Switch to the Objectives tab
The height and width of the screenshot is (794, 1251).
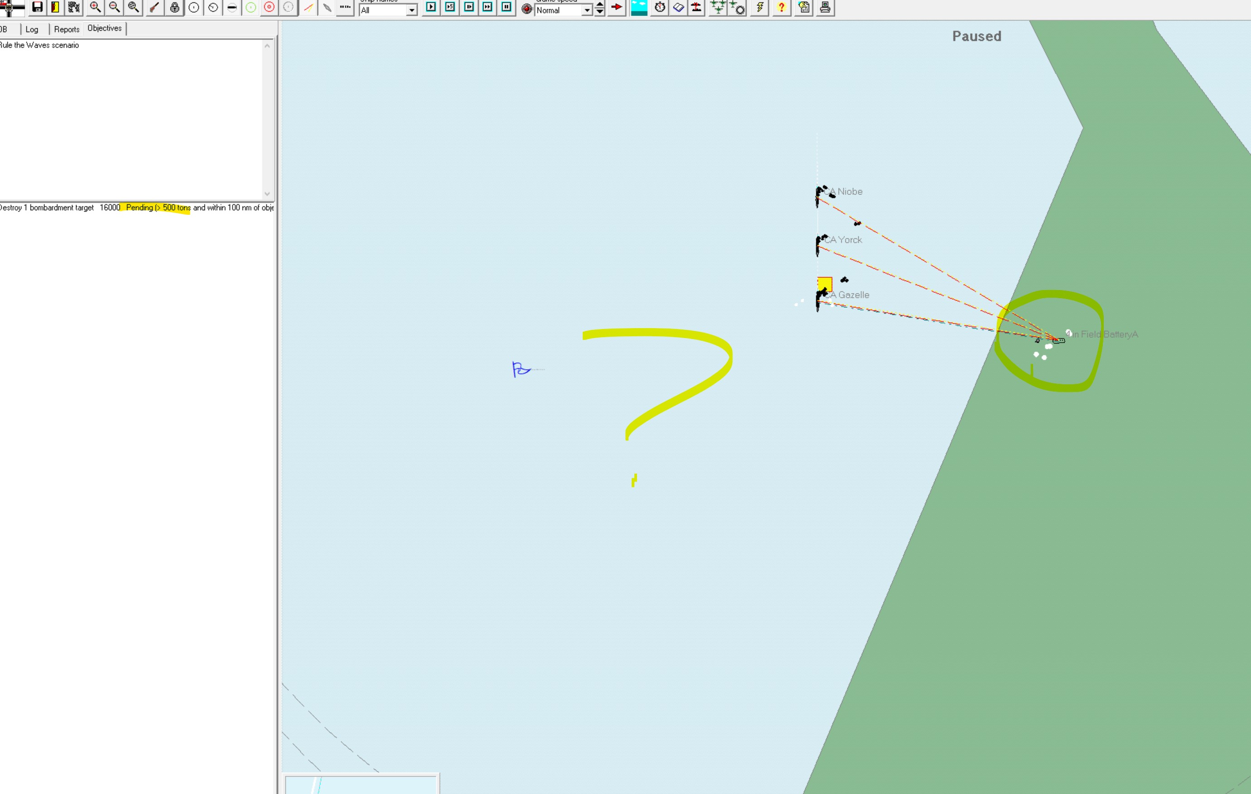tap(104, 28)
